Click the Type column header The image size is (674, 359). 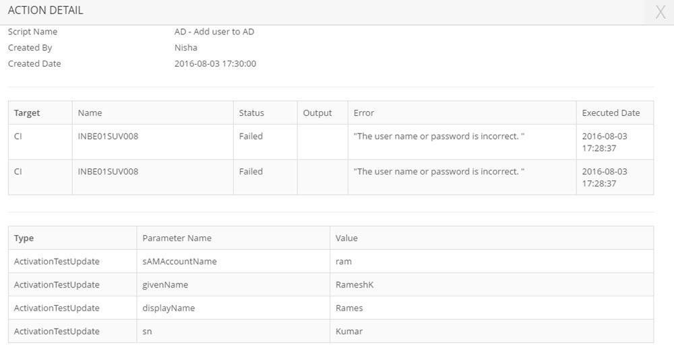pyautogui.click(x=24, y=238)
